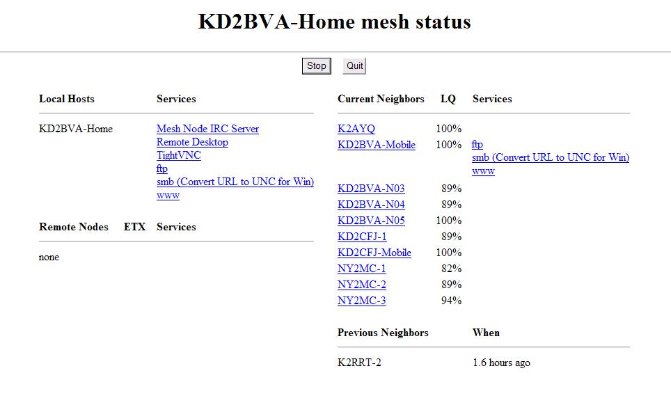Click the Stop button
671x396 pixels.
pyautogui.click(x=316, y=66)
